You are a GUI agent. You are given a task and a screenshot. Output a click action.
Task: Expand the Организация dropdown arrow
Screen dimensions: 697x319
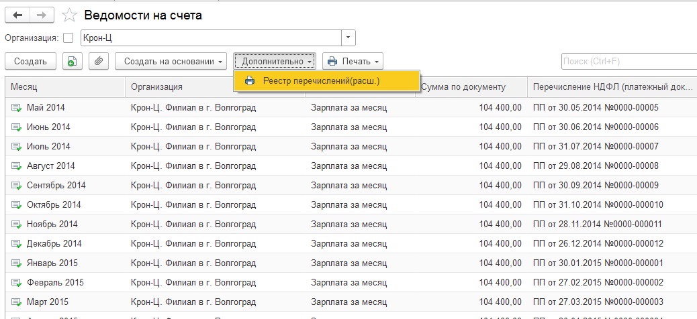(348, 38)
